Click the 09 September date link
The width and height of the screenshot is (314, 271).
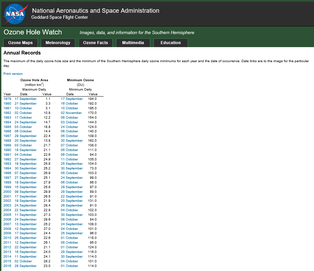[25, 192]
